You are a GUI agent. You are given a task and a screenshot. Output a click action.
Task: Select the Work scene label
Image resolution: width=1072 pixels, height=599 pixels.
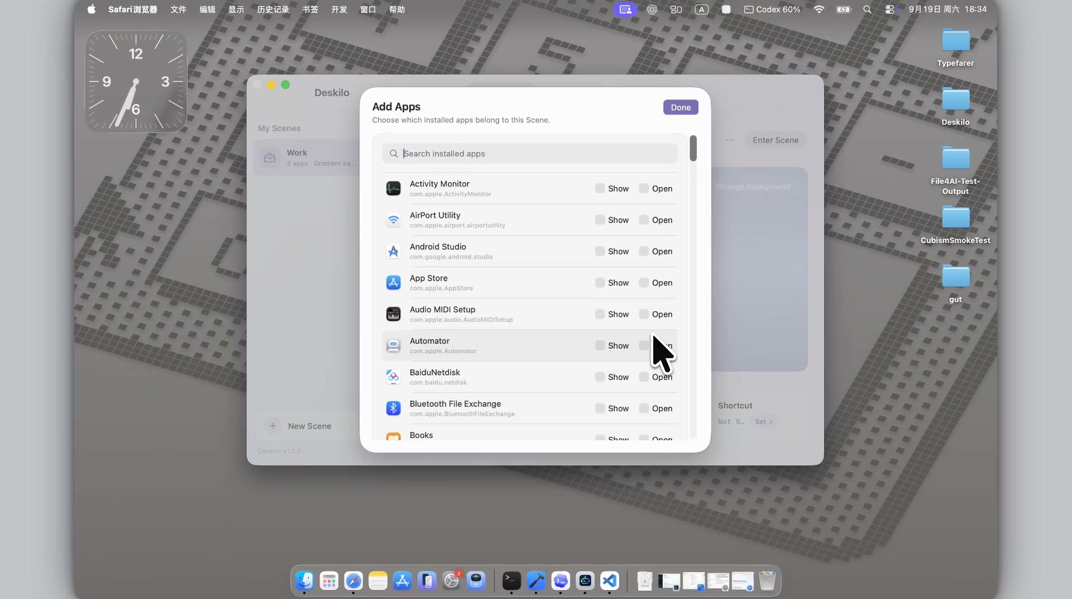(297, 153)
